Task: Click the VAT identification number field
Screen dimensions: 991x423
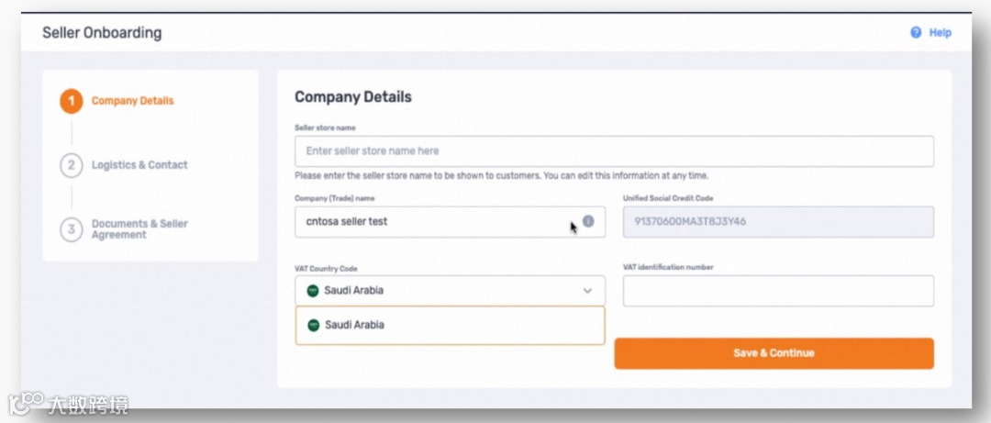Action: [778, 291]
